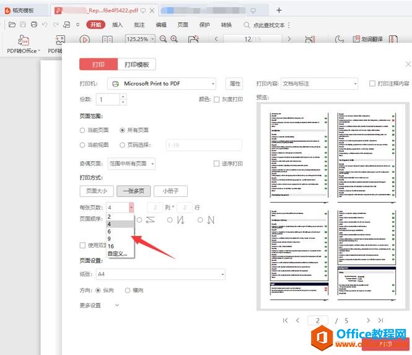Viewport: 412px width, 355px height.
Task: Toggle night mode moon icon
Action: 340,40
